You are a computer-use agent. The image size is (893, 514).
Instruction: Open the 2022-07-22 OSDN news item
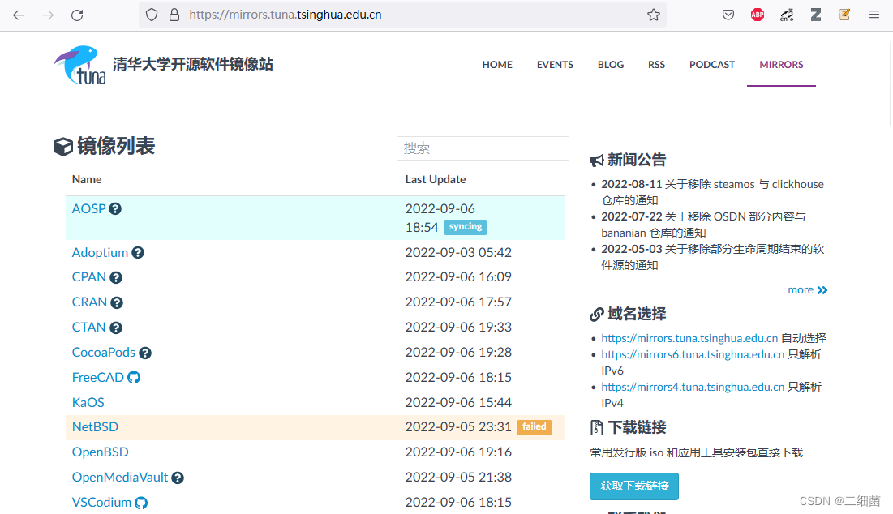[x=703, y=225]
